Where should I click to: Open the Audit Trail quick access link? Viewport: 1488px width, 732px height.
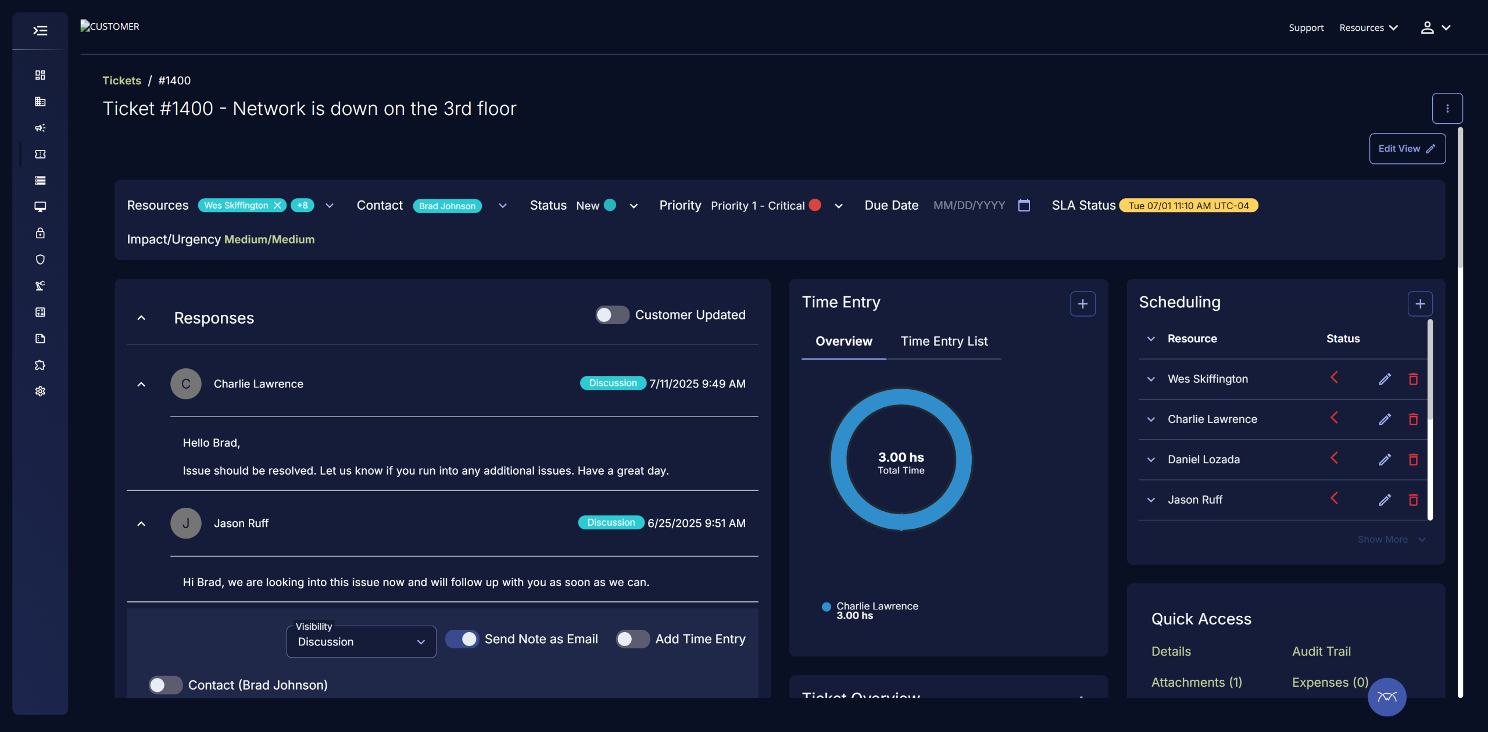click(1321, 651)
